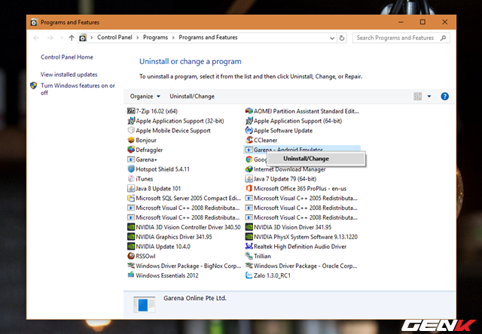Select the NVIDIA PhysX System Software icon

click(x=249, y=237)
